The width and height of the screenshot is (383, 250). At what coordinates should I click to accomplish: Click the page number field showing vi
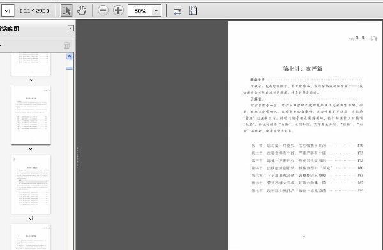pos(8,11)
